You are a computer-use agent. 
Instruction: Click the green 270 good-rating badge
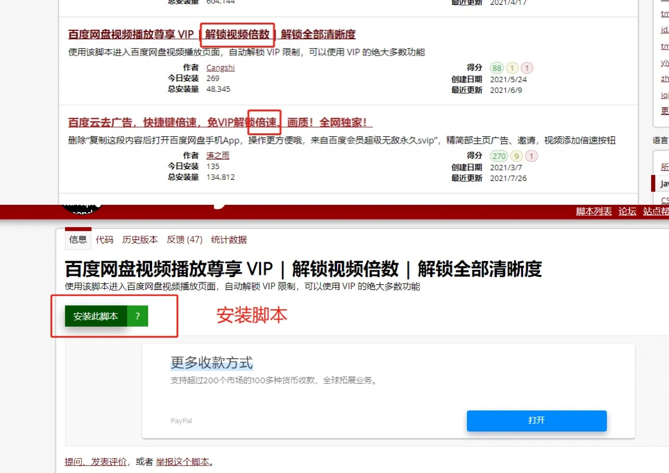(499, 156)
